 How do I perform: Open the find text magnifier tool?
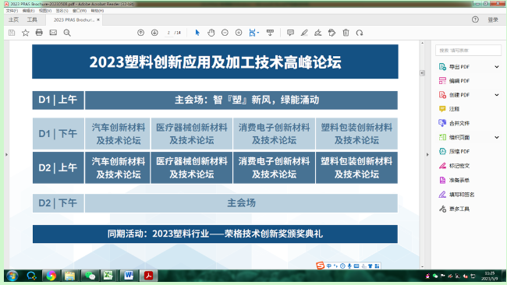coord(67,33)
